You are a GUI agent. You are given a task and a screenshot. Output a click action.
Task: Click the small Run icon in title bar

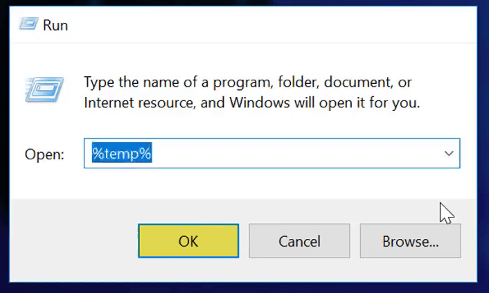pos(28,24)
